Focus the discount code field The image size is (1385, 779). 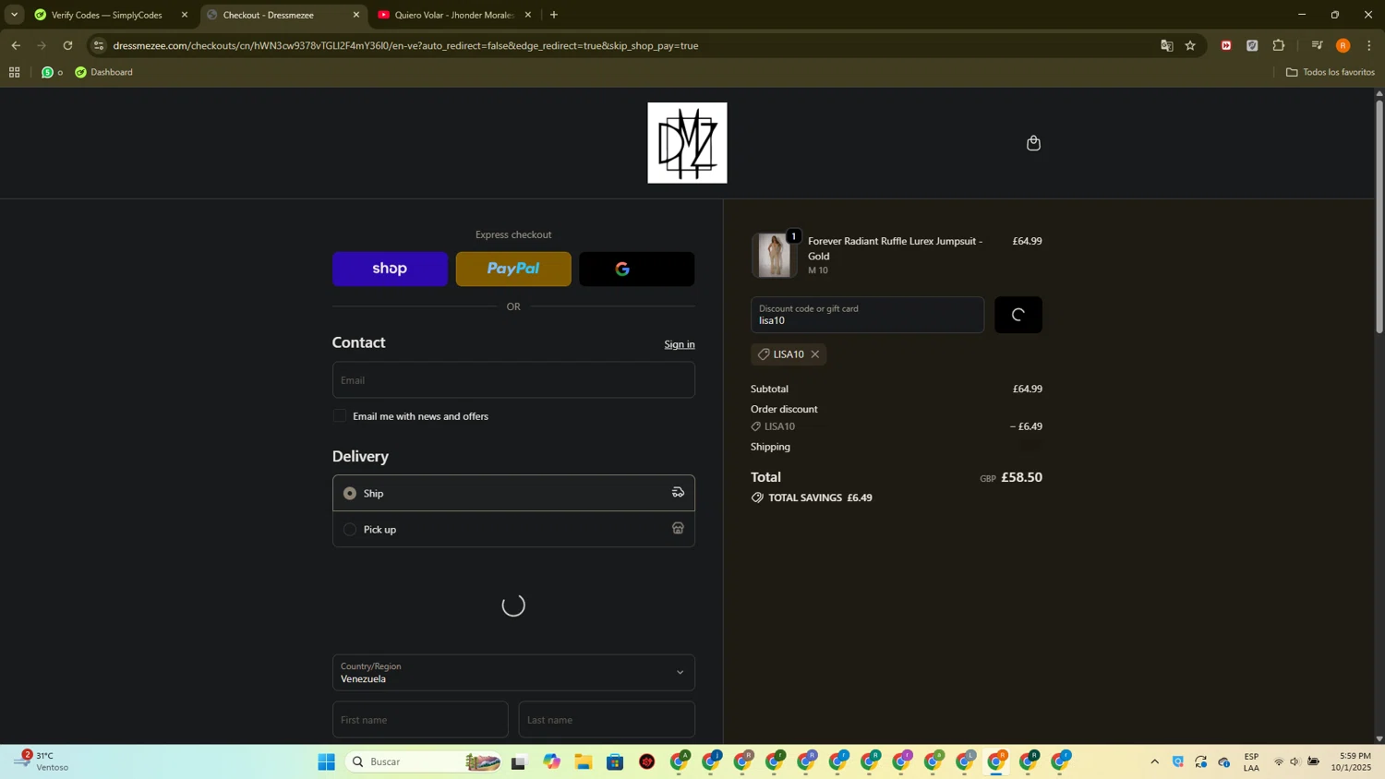click(x=867, y=315)
